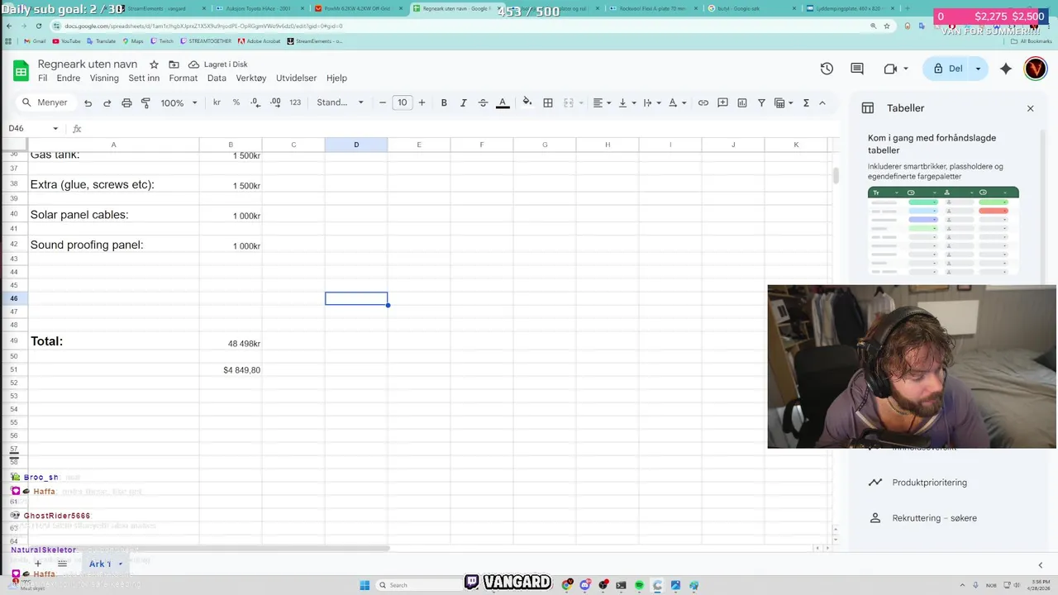Open all sheets list icon
Screen dimensions: 1058x595
(62, 564)
